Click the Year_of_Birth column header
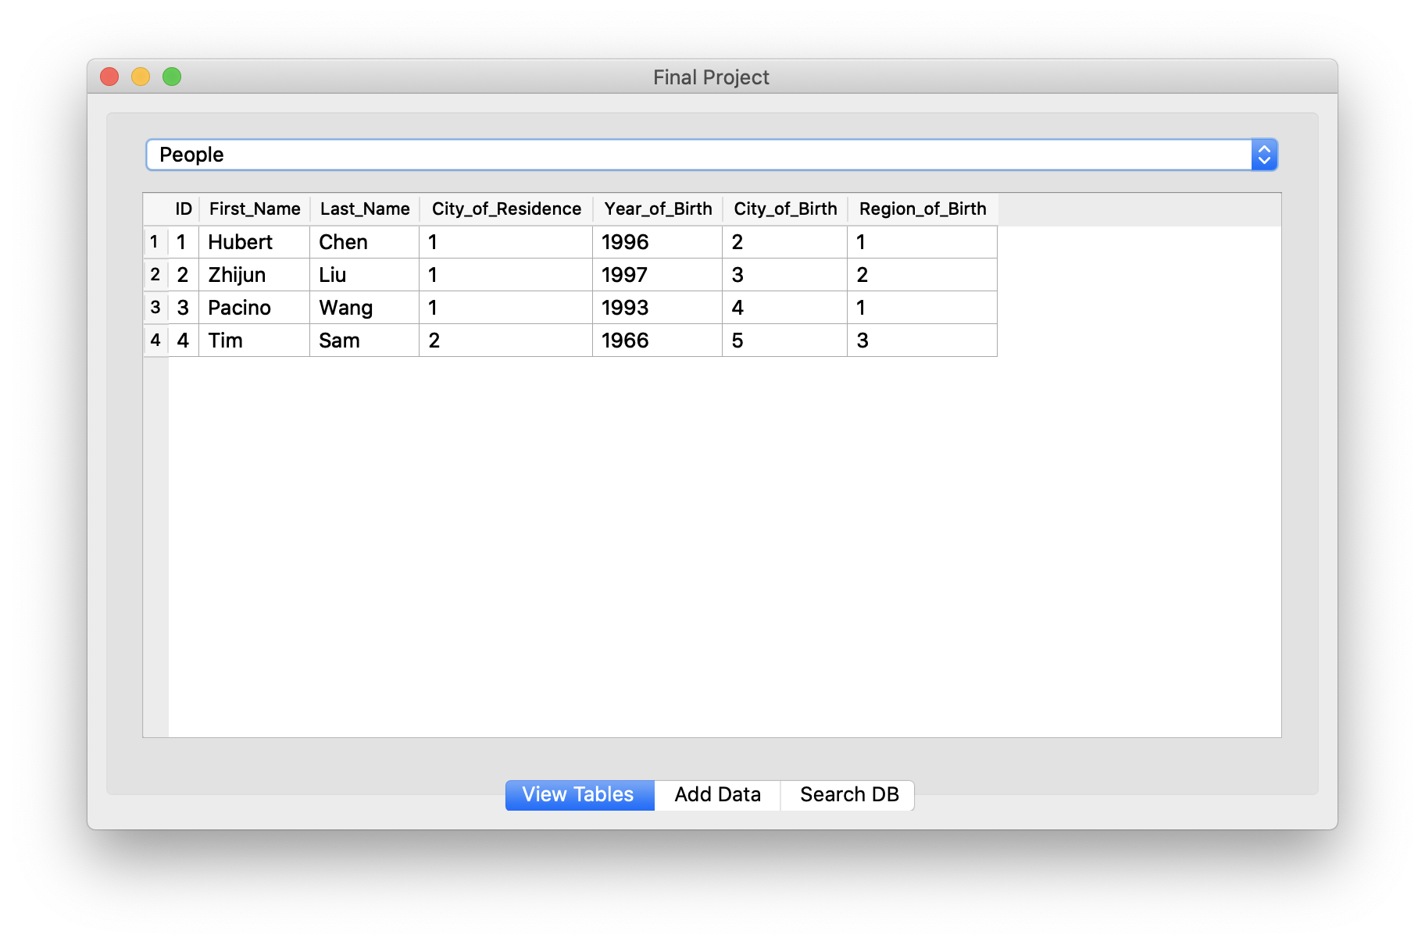Viewport: 1425px width, 945px height. point(658,209)
